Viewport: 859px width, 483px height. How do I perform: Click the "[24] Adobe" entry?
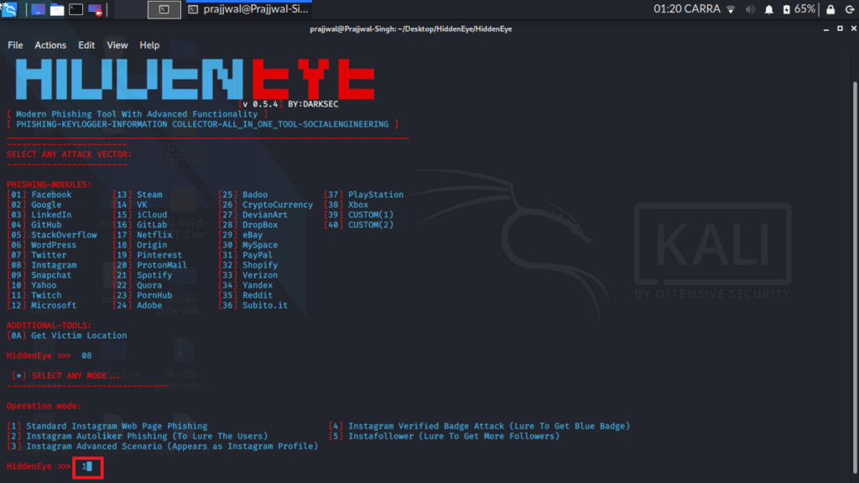(138, 305)
